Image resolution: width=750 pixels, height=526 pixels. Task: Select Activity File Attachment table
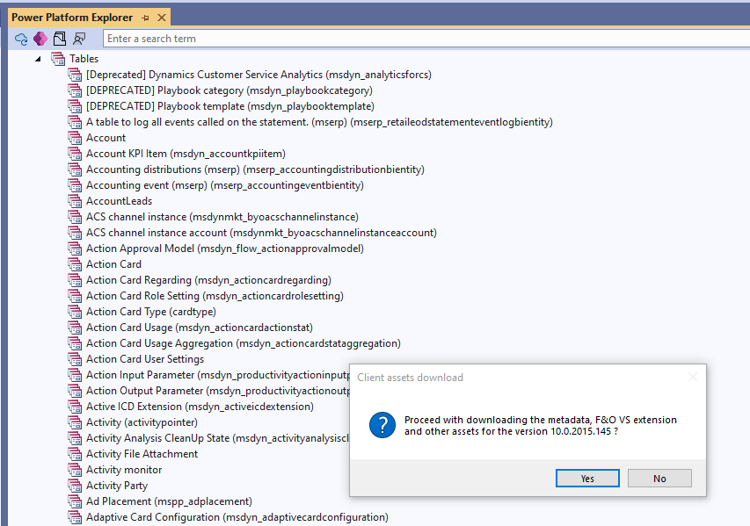pyautogui.click(x=142, y=454)
